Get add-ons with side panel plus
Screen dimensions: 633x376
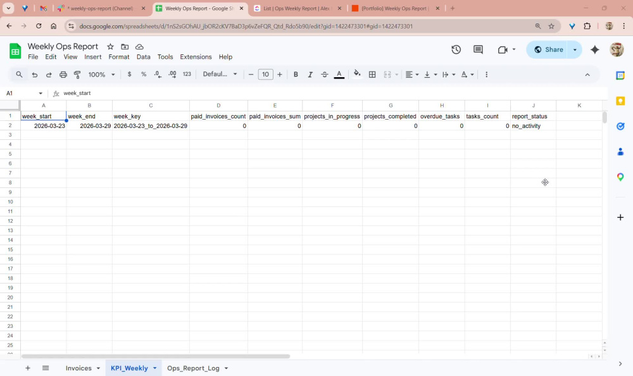tap(620, 217)
